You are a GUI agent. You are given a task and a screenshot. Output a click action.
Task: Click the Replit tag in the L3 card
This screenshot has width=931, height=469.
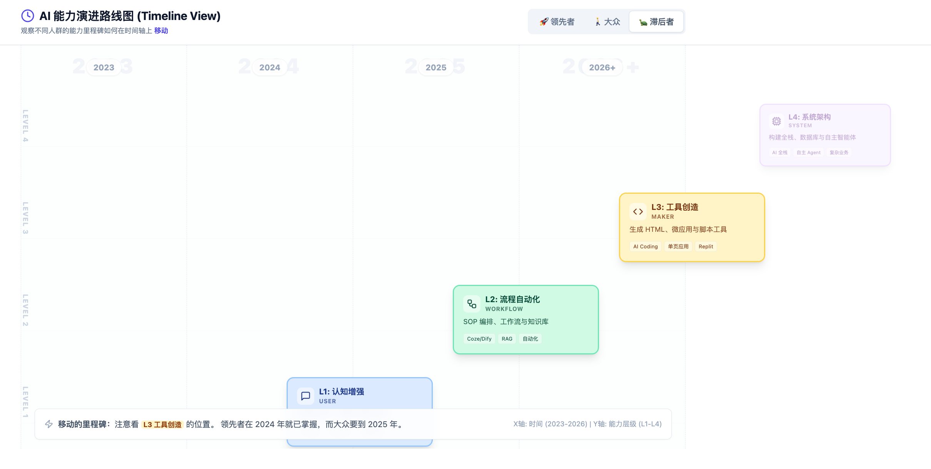pos(706,246)
